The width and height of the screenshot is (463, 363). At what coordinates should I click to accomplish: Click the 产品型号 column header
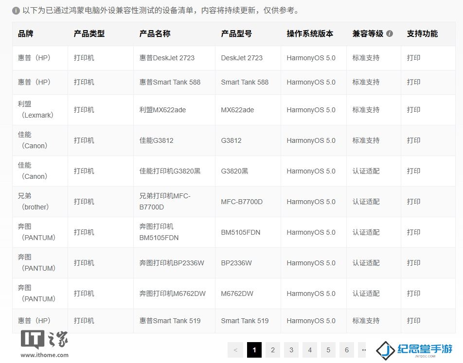tap(236, 34)
